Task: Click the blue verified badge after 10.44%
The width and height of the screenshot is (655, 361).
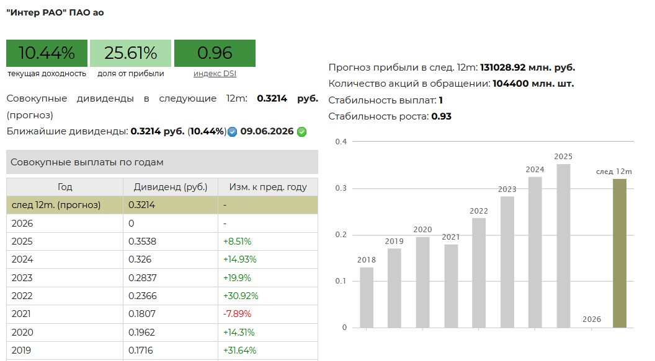Action: 233,132
